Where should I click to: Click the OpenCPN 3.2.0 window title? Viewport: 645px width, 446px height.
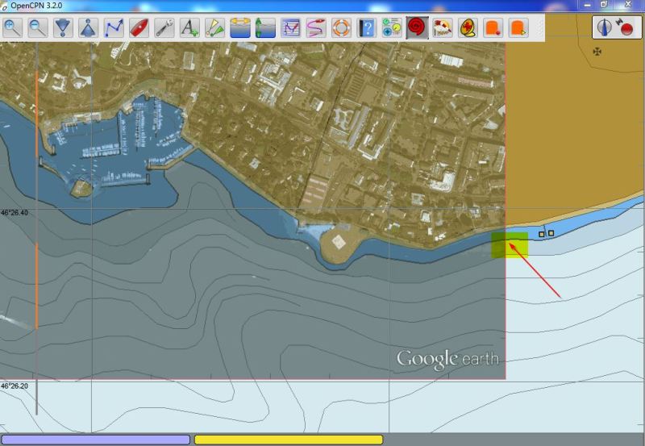tap(36, 6)
